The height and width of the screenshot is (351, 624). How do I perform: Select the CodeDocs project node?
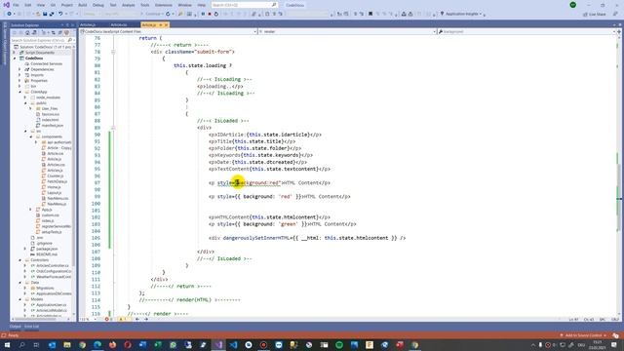[34, 58]
